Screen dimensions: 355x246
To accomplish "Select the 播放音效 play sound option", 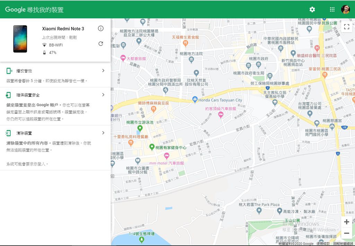I will pyautogui.click(x=55, y=75).
